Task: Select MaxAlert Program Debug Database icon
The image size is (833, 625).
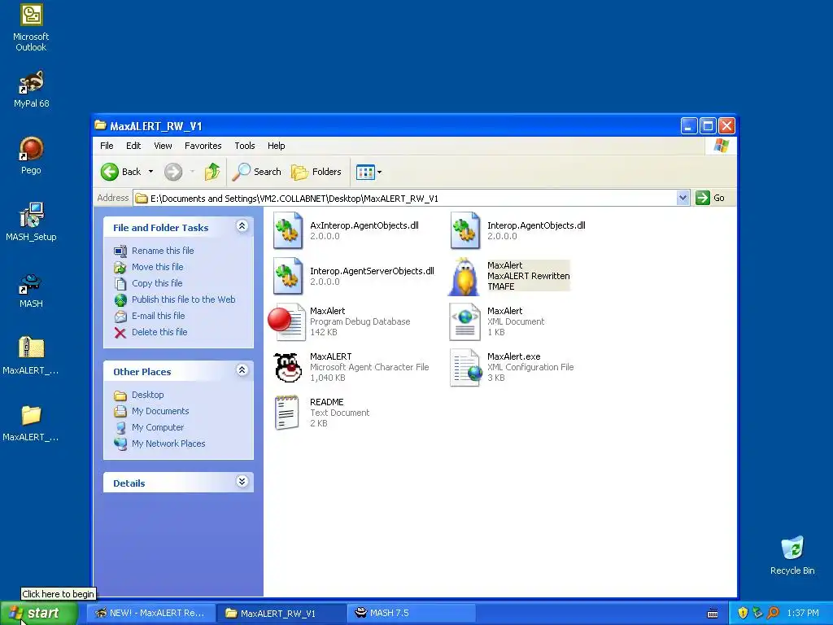Action: (x=287, y=322)
